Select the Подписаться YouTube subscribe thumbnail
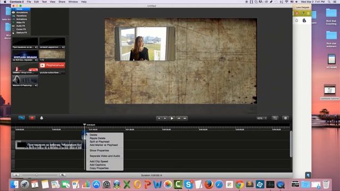This screenshot has height=191, width=340. coord(52,65)
